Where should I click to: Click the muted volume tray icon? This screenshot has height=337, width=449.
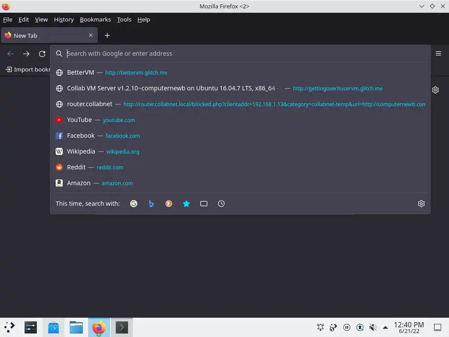click(373, 327)
